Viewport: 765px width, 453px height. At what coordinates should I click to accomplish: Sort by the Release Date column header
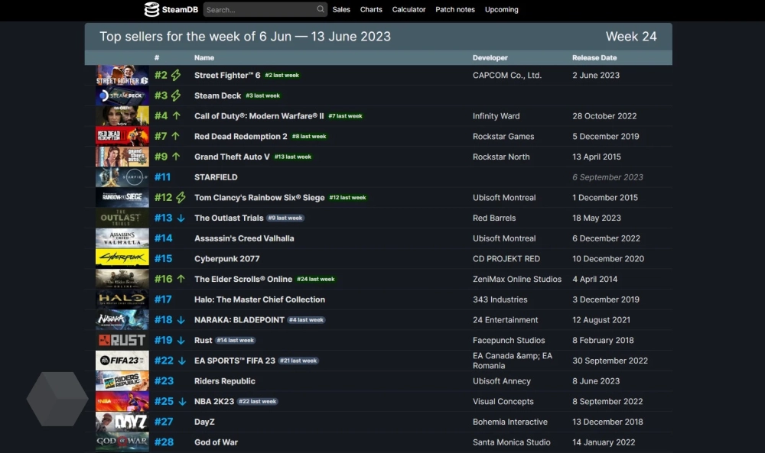coord(594,58)
